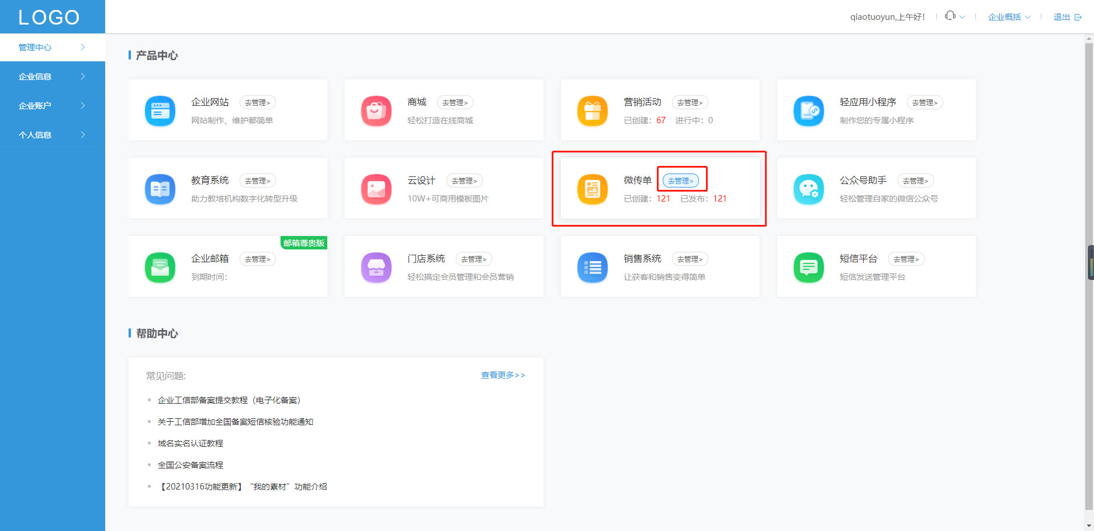Open 域名实名认证教程 help article
1094x531 pixels.
[189, 443]
